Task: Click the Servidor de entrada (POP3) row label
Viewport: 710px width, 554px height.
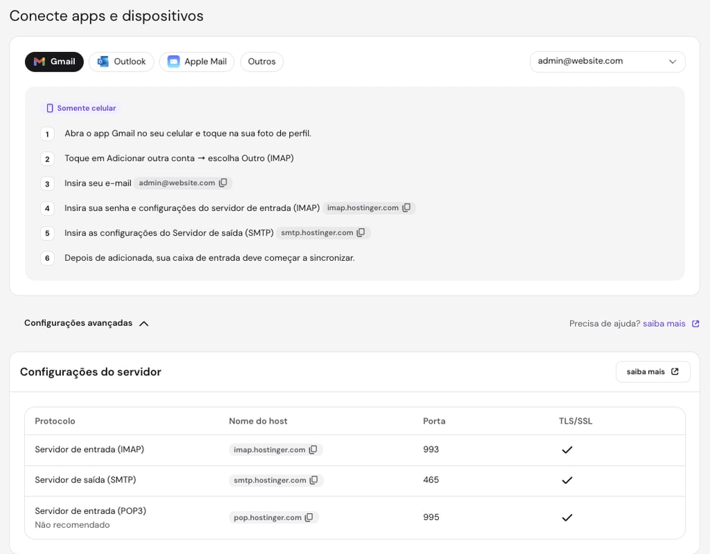Action: 91,511
